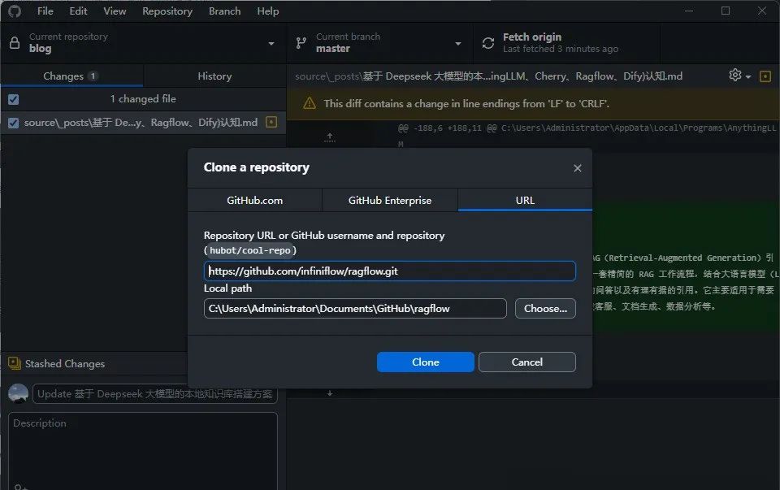The image size is (780, 490).
Task: Click the commit Description text area
Action: coord(143,451)
